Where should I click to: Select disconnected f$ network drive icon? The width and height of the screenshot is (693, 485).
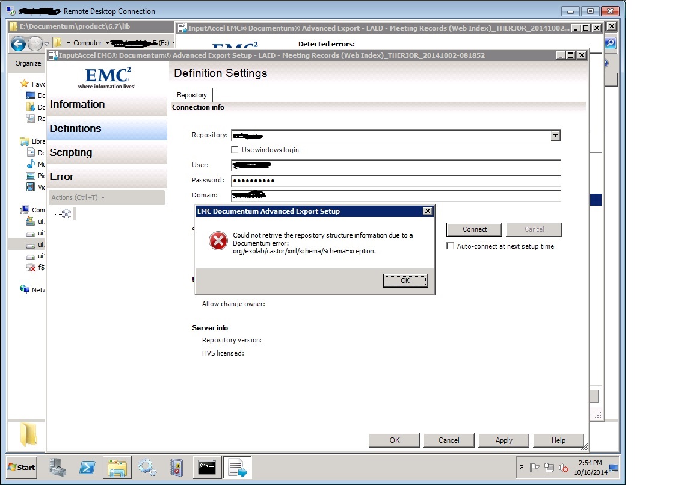pos(31,267)
